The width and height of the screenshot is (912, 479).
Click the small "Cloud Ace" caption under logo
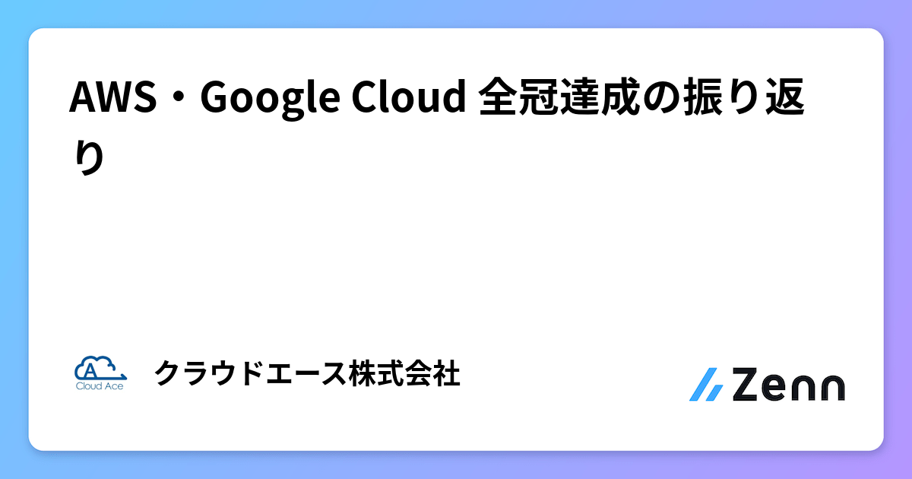coord(100,385)
